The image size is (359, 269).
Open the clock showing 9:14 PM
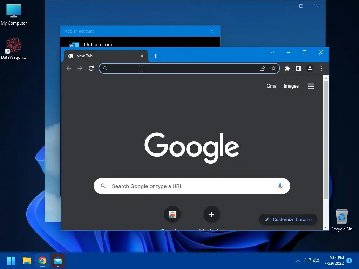click(334, 261)
